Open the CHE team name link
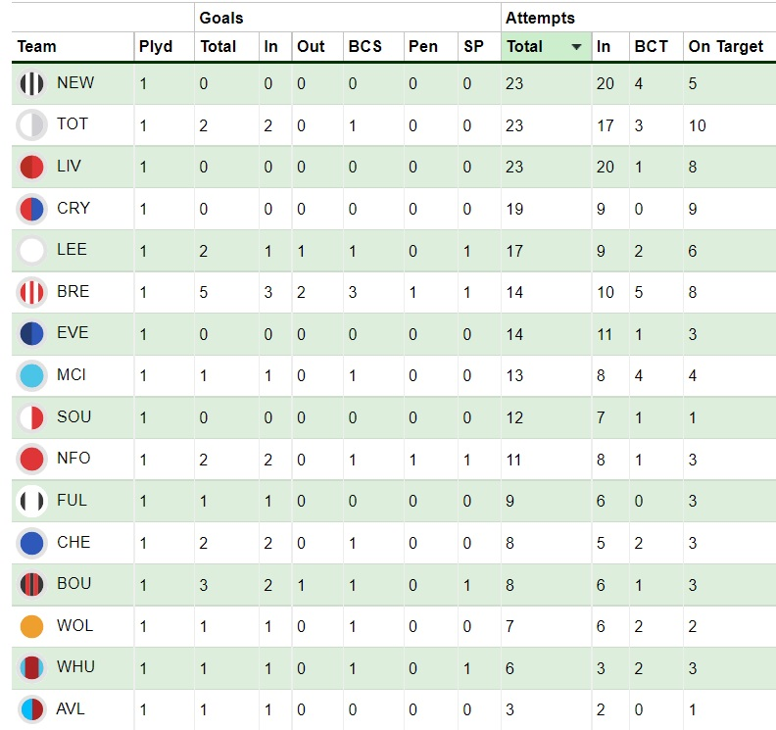This screenshot has height=730, width=776. point(73,542)
